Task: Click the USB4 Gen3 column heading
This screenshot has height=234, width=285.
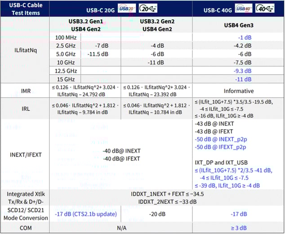Action: coord(238,25)
